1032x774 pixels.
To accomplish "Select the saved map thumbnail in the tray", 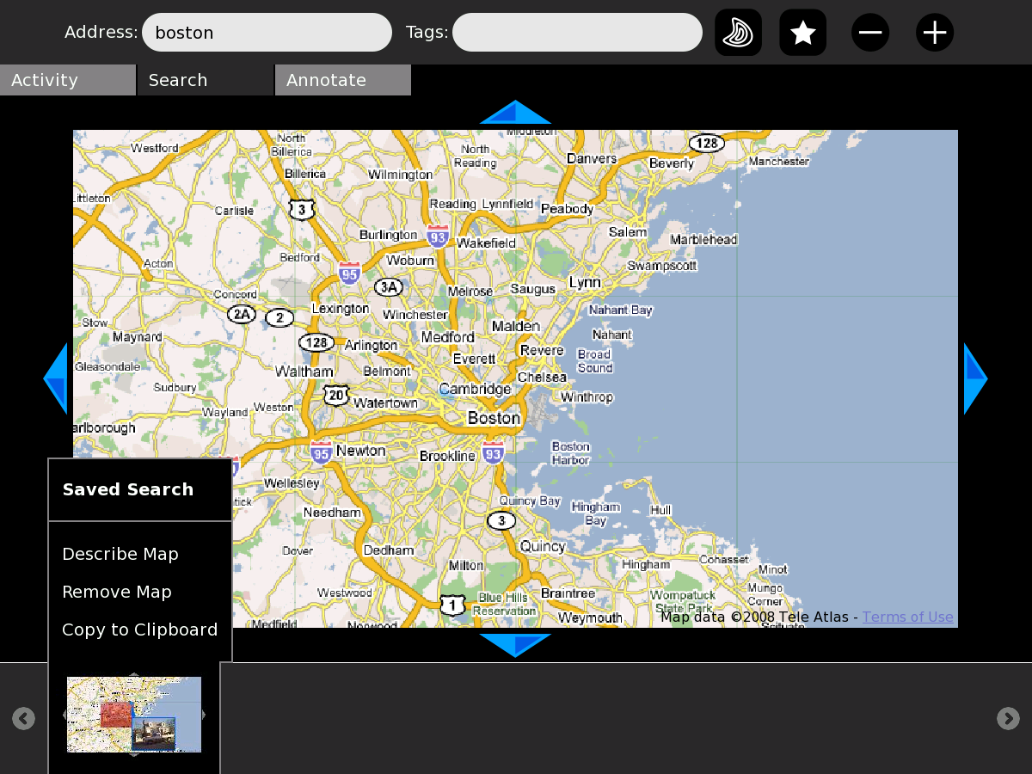I will pos(134,715).
